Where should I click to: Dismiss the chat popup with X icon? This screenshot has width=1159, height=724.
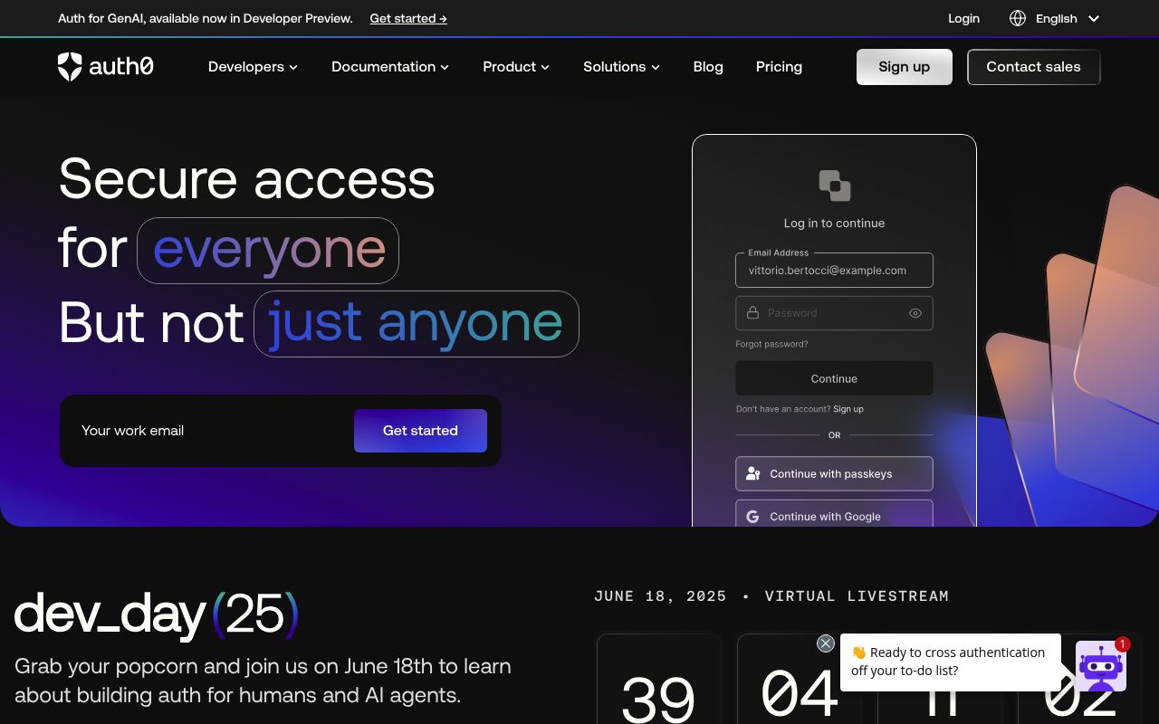coord(826,643)
